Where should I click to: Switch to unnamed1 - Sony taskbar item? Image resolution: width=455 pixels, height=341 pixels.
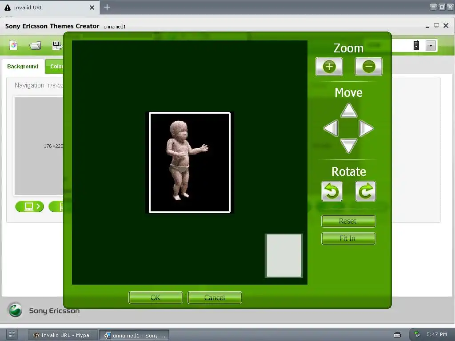134,336
